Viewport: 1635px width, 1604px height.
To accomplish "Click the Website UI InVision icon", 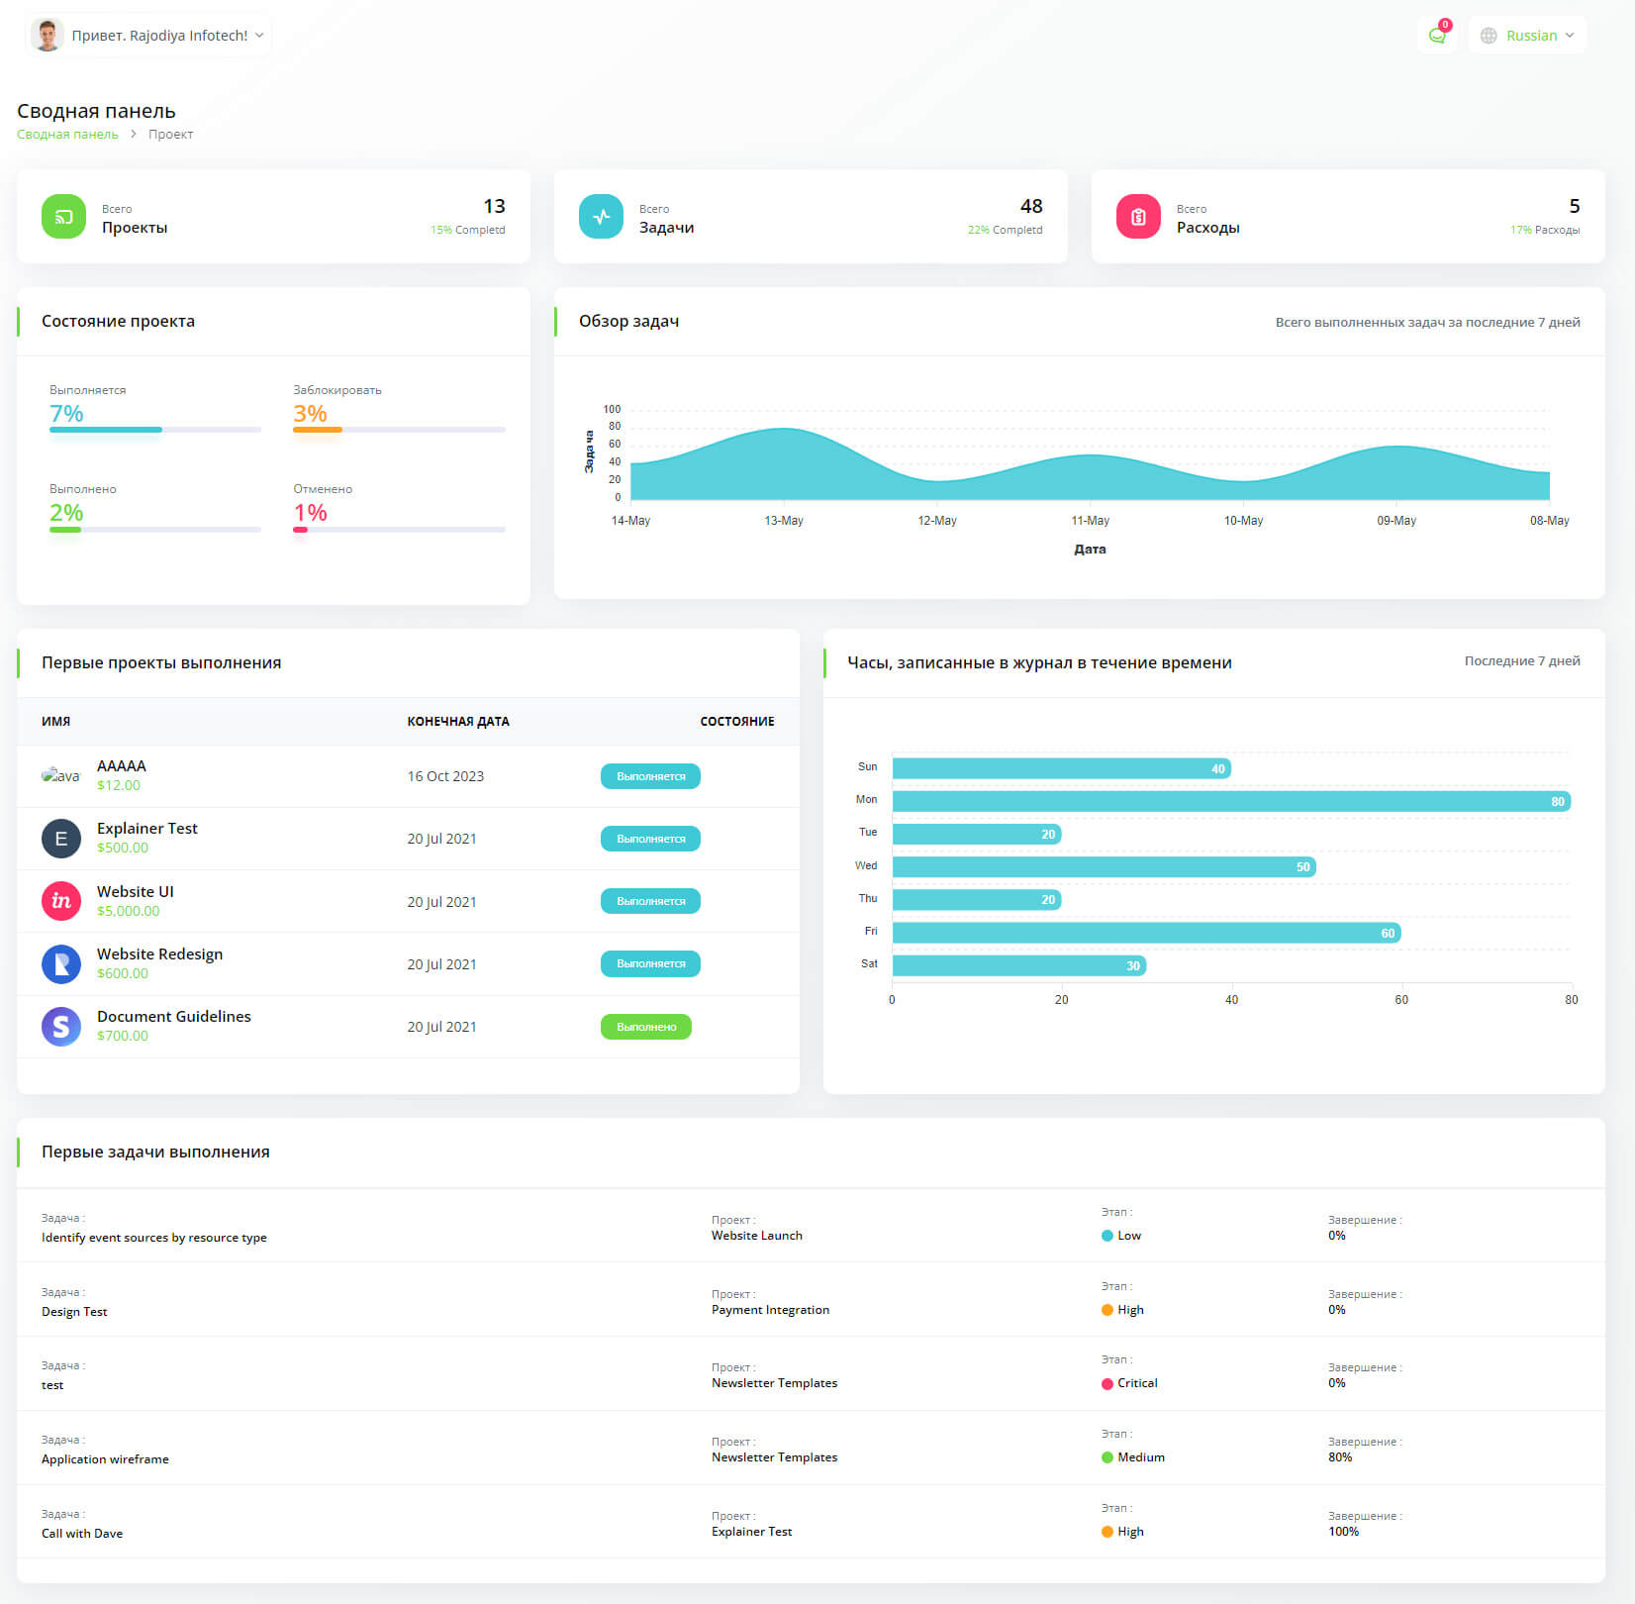I will (x=61, y=901).
